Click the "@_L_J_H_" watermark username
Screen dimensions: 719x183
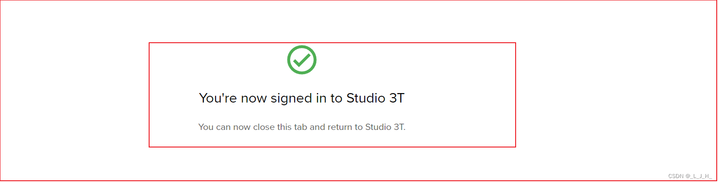click(x=699, y=176)
